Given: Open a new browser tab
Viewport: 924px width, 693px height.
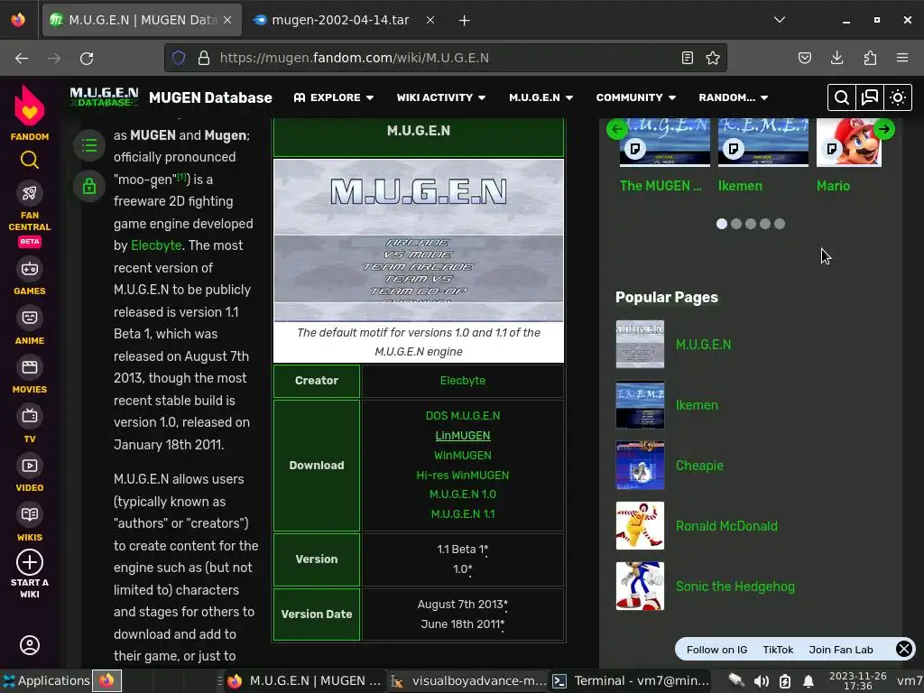Looking at the screenshot, I should coord(465,21).
